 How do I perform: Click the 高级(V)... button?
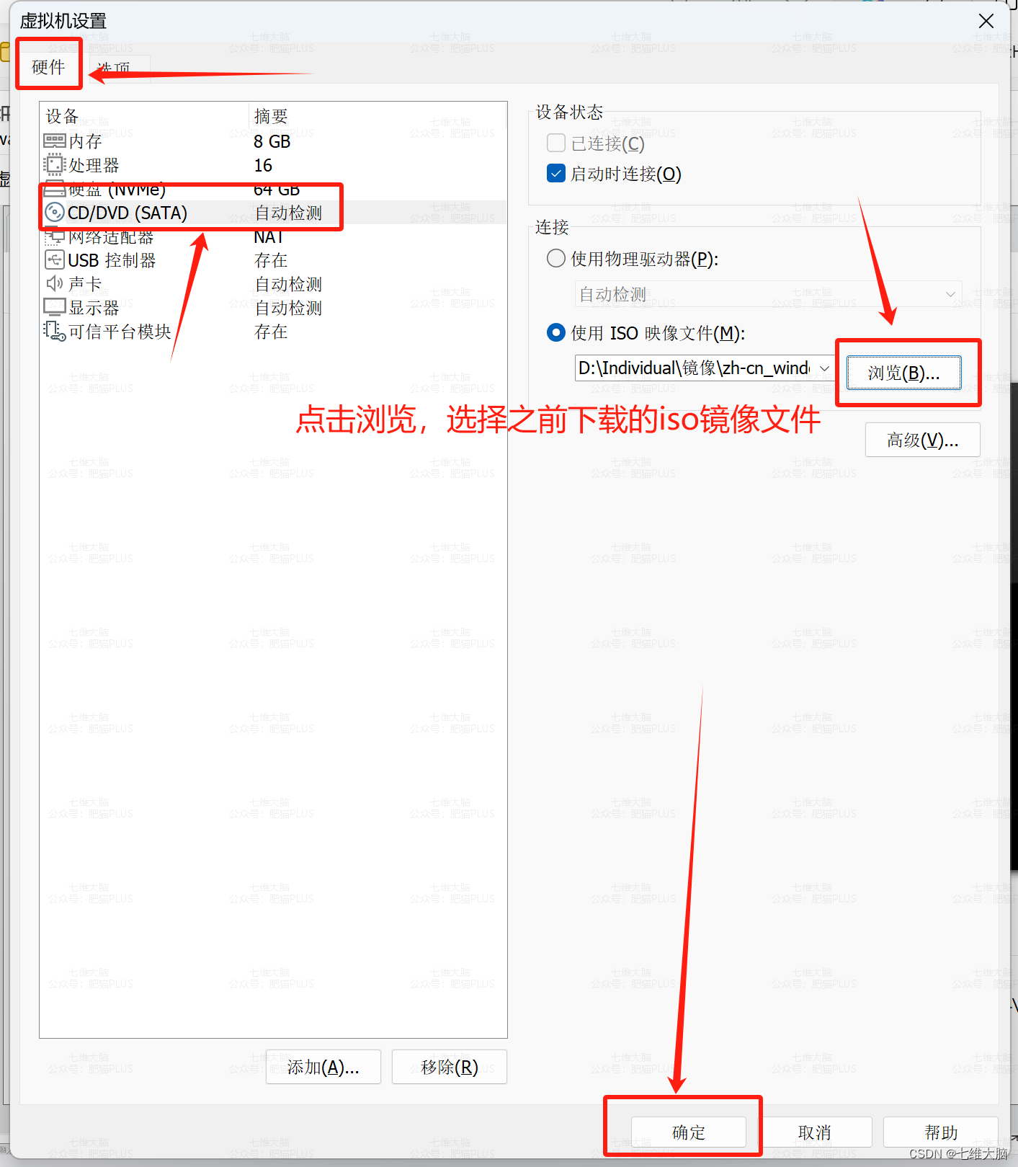922,440
